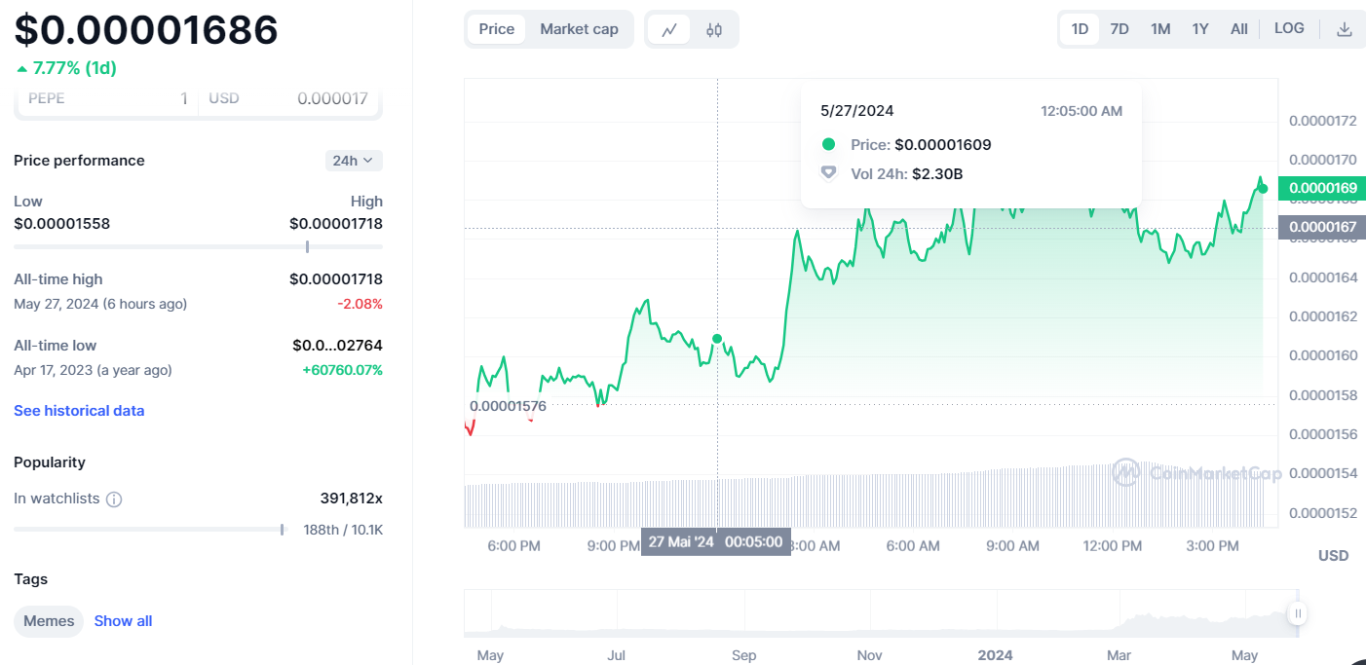Screen dimensions: 1366x665
Task: Click the Low price value $0.00001558
Action: pyautogui.click(x=62, y=224)
